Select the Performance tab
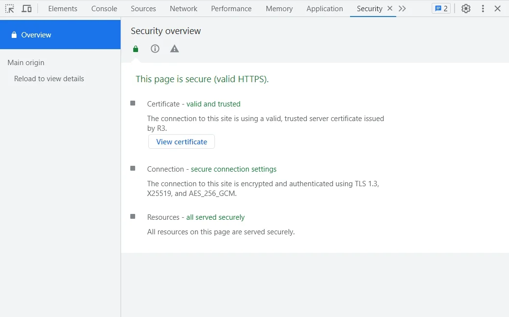Viewport: 509px width, 317px height. 231,9
